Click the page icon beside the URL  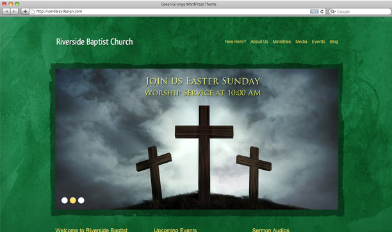(33, 12)
